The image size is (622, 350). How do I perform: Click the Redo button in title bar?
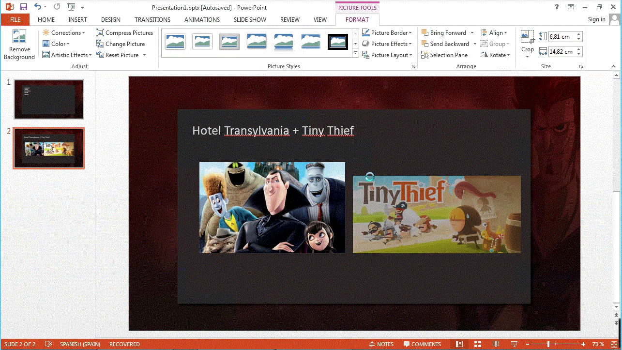click(x=57, y=7)
